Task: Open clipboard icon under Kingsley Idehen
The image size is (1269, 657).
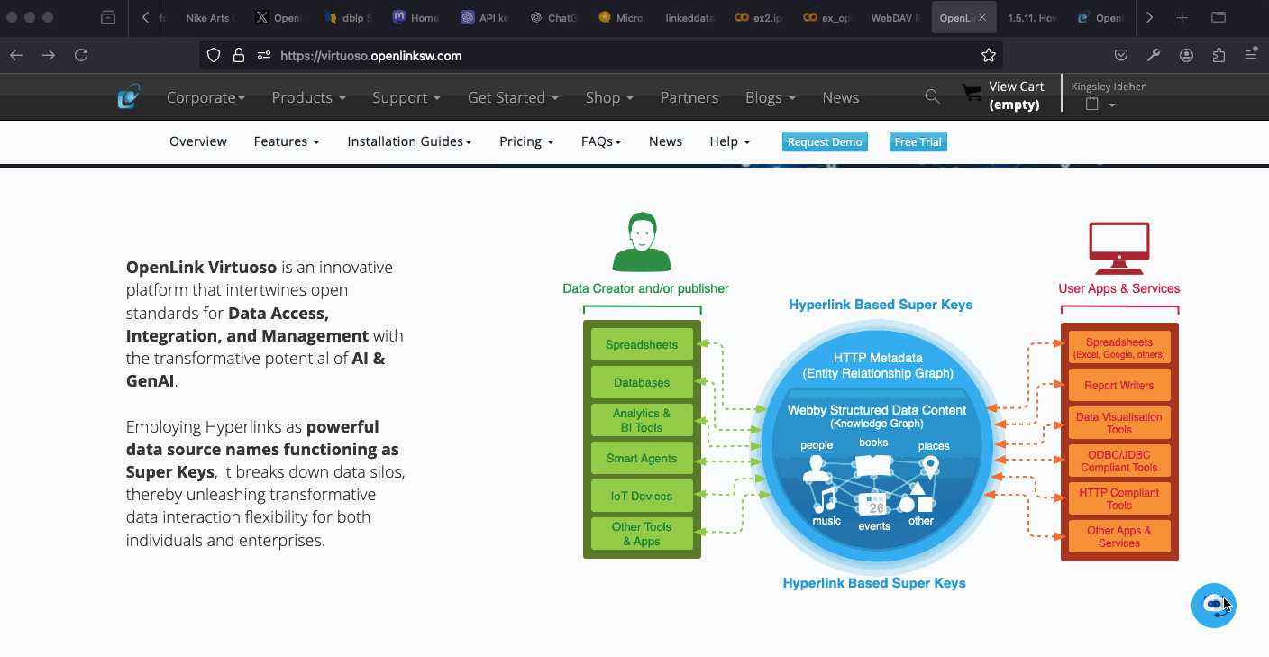Action: 1092,104
